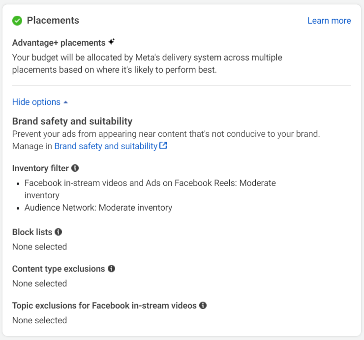Open the blue Brand safety and suitability link
The image size is (364, 340).
pyautogui.click(x=106, y=146)
